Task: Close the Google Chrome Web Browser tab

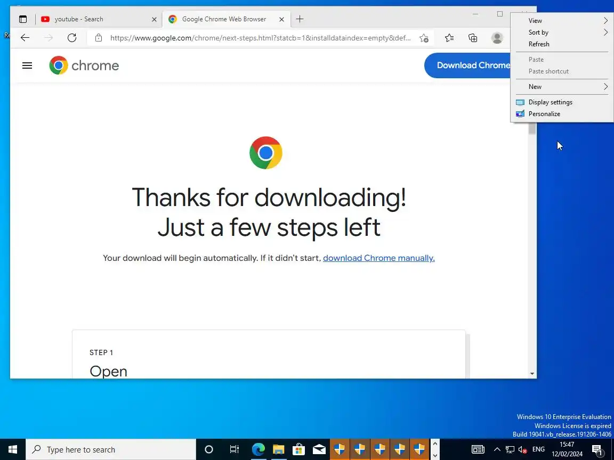Action: [x=281, y=19]
